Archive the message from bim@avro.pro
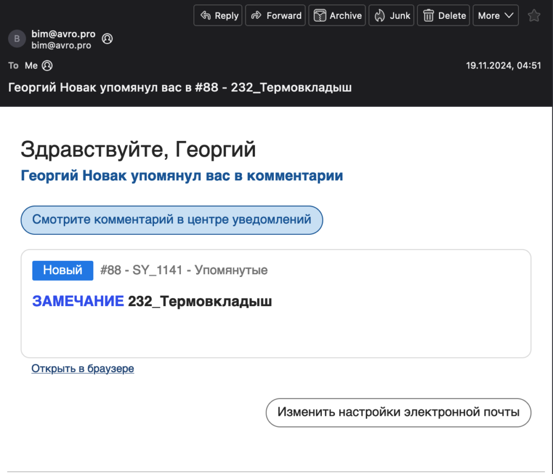Image resolution: width=553 pixels, height=474 pixels. pos(338,16)
